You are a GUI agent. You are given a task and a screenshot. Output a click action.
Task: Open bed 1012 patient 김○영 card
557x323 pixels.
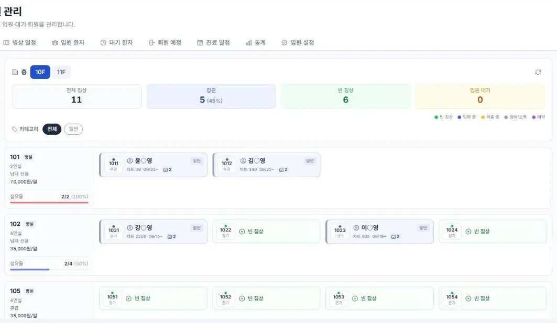coord(266,165)
